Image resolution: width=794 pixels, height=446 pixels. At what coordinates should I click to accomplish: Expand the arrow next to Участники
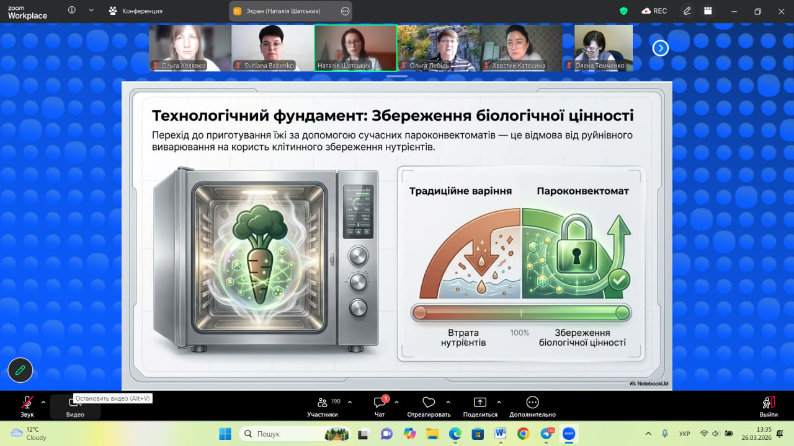[x=350, y=402]
